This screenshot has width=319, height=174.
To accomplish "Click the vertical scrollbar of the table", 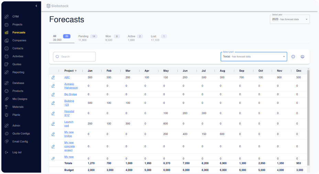I will (x=308, y=116).
